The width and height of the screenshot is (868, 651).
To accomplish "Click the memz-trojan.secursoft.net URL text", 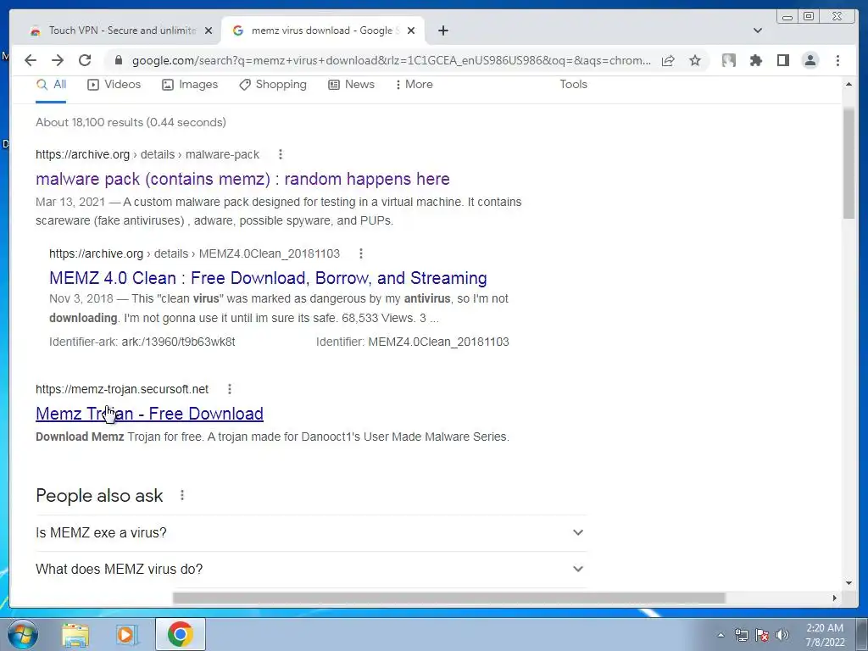I will pos(122,389).
